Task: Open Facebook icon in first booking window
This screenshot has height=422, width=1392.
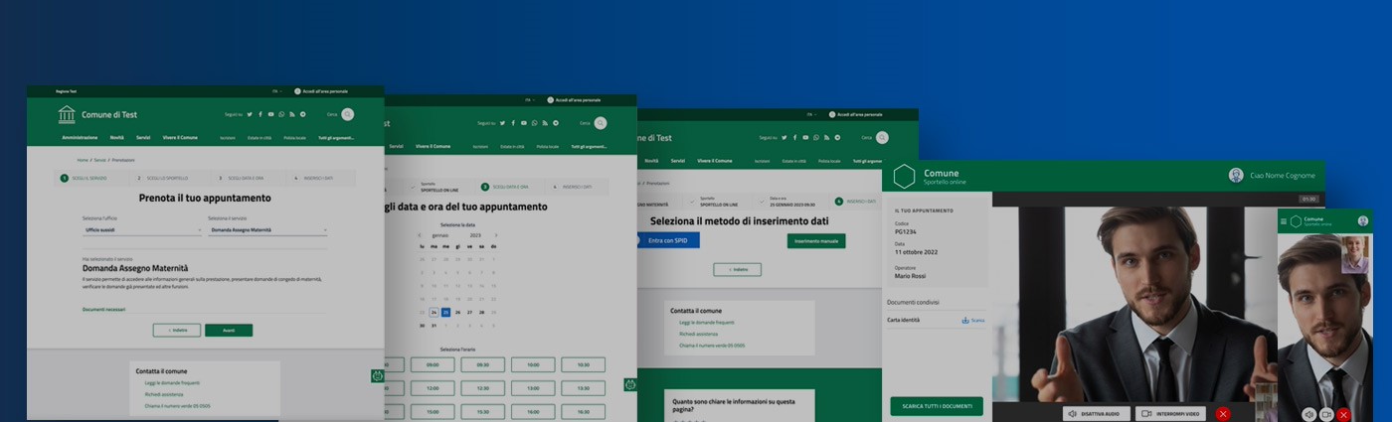Action: coord(260,114)
